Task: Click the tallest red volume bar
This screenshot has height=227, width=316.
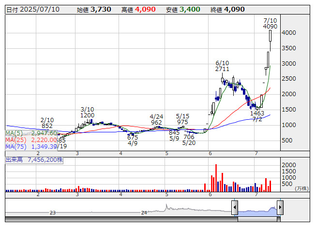Action: coord(215,177)
